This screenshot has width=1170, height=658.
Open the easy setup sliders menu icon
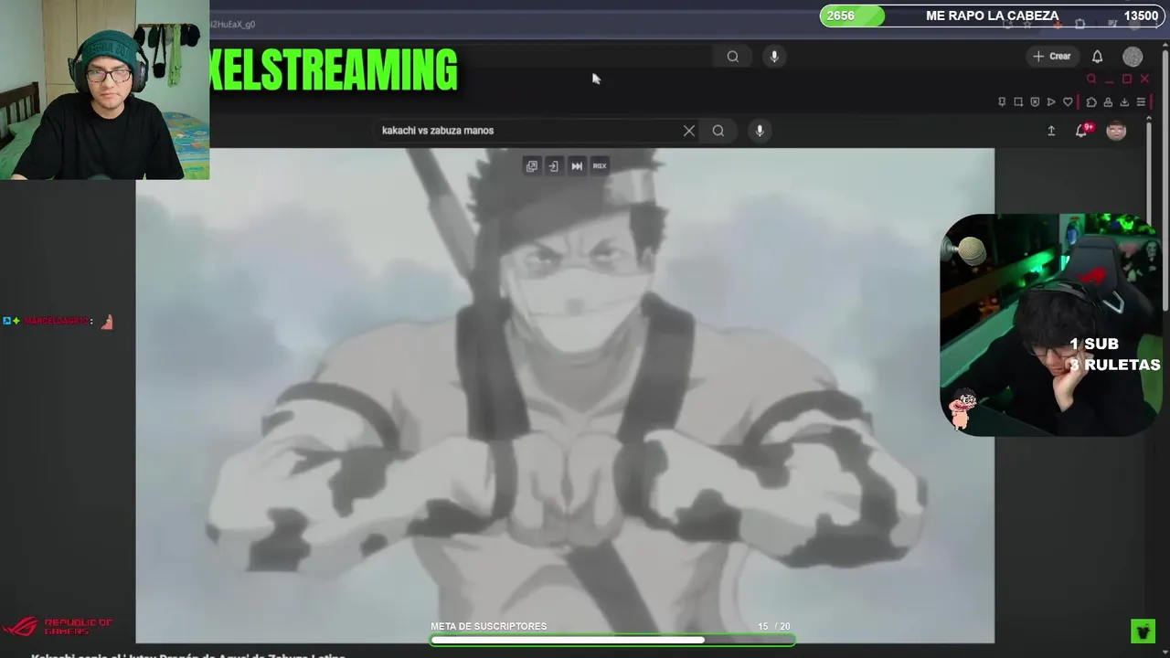pos(1141,102)
